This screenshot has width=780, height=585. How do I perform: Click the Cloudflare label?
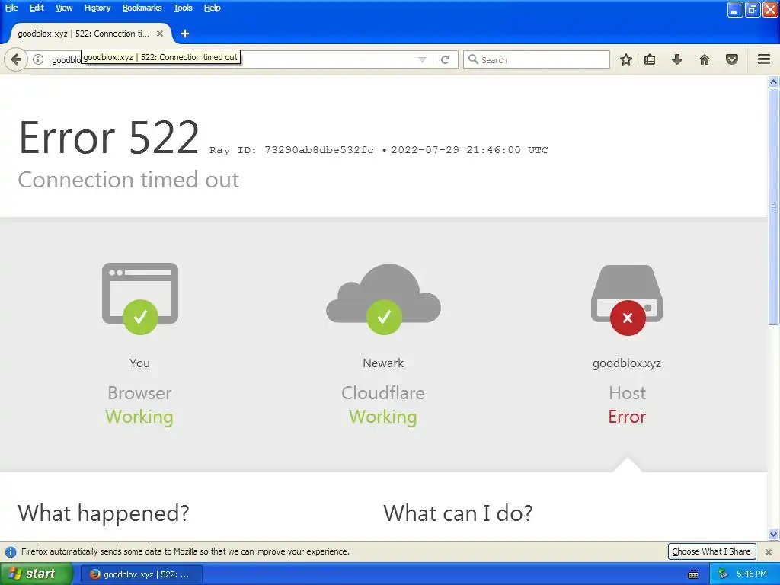pos(383,393)
